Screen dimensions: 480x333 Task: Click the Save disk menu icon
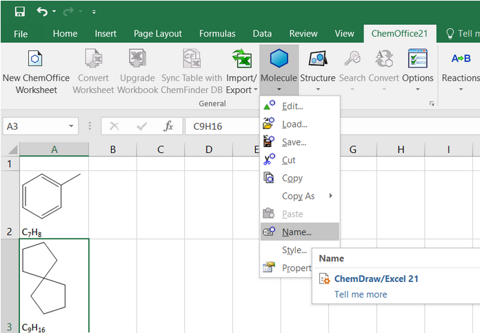coord(268,141)
